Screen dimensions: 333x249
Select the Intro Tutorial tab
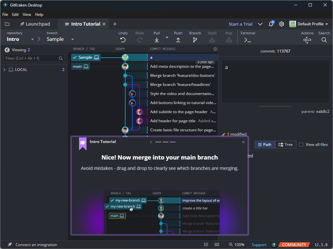coord(83,24)
